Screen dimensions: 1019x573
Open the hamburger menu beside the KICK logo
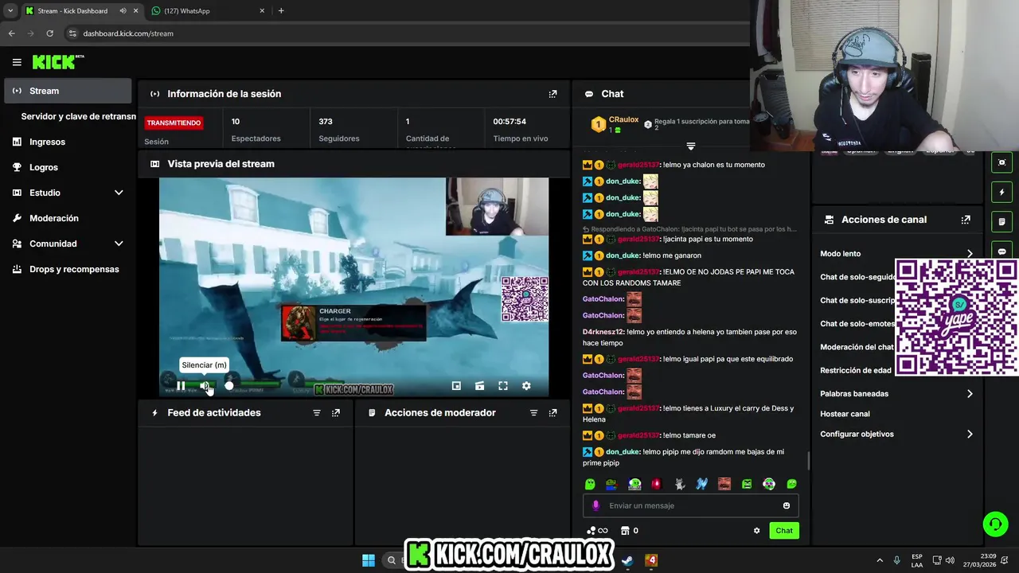17,62
